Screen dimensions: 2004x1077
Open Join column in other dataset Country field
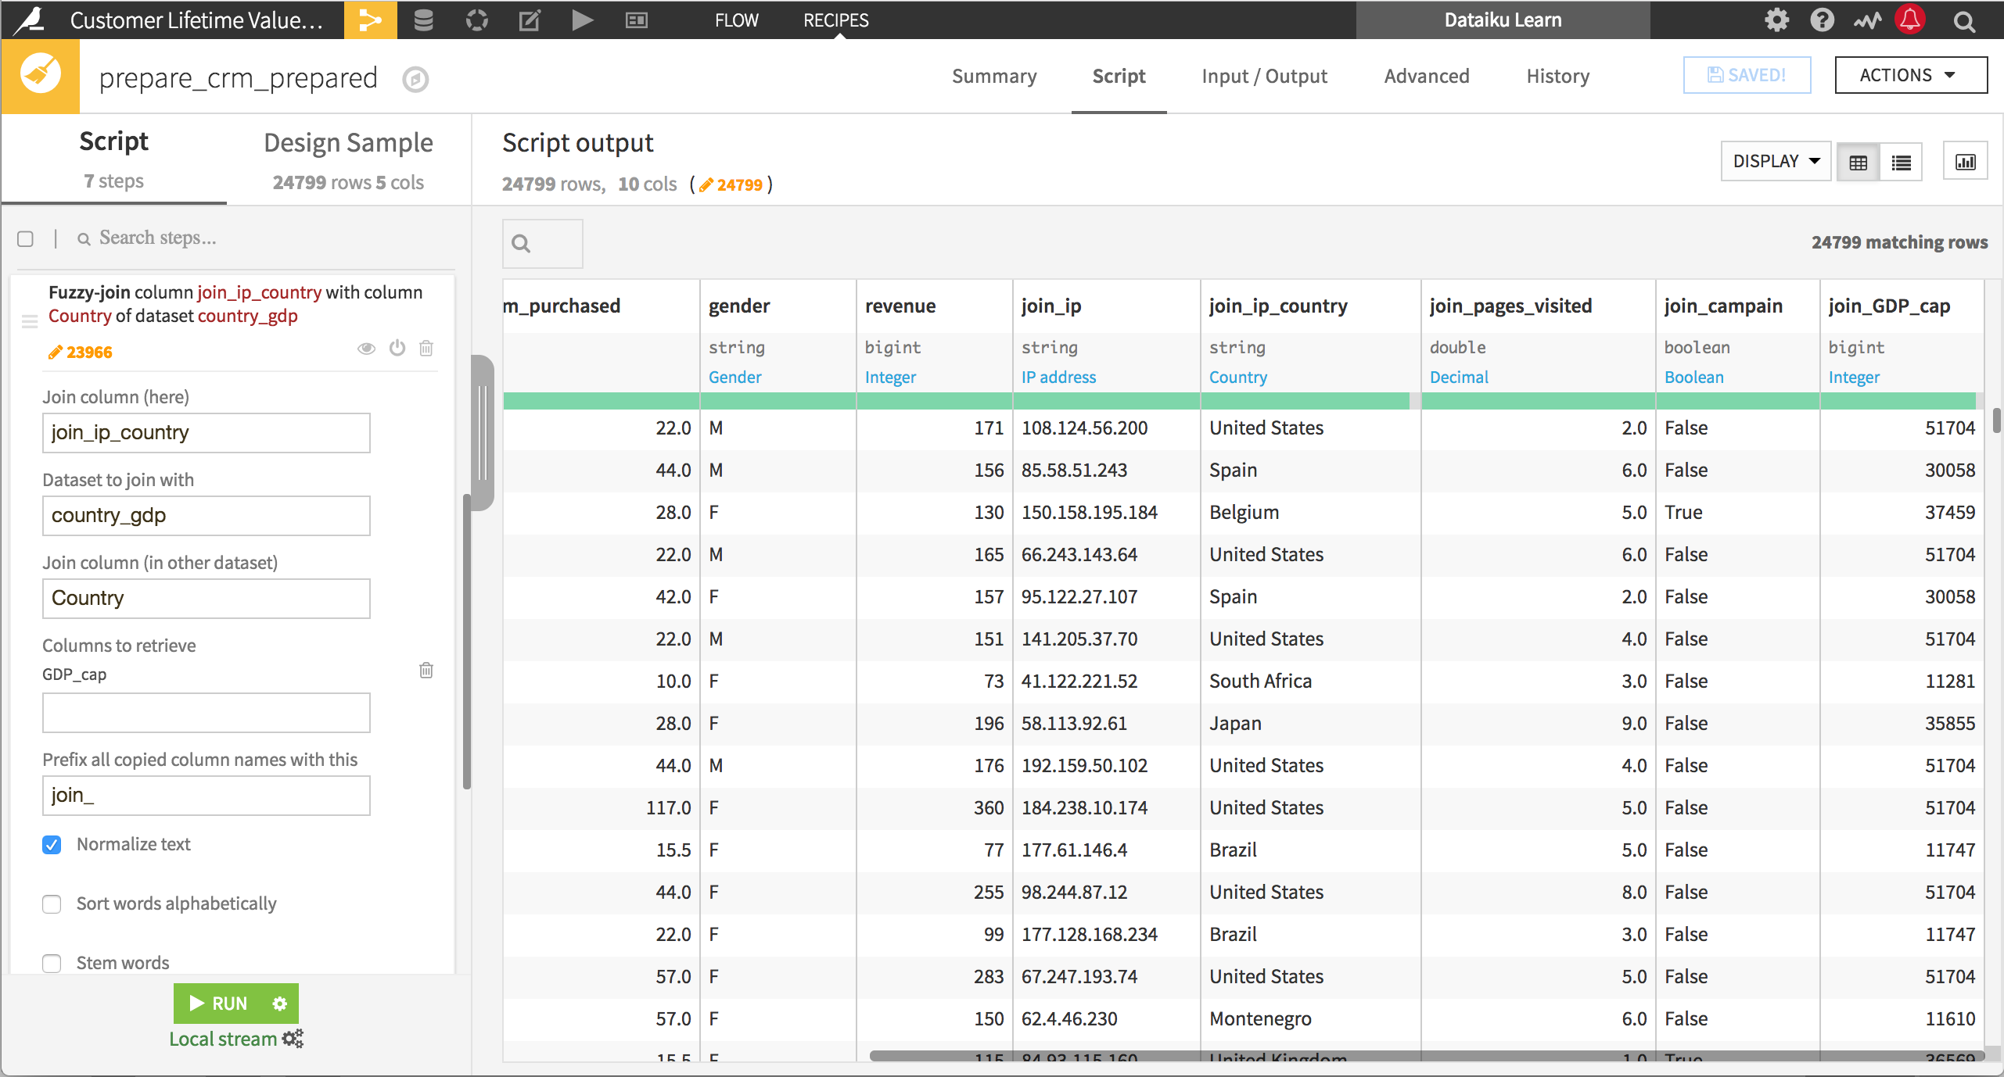[x=207, y=599]
